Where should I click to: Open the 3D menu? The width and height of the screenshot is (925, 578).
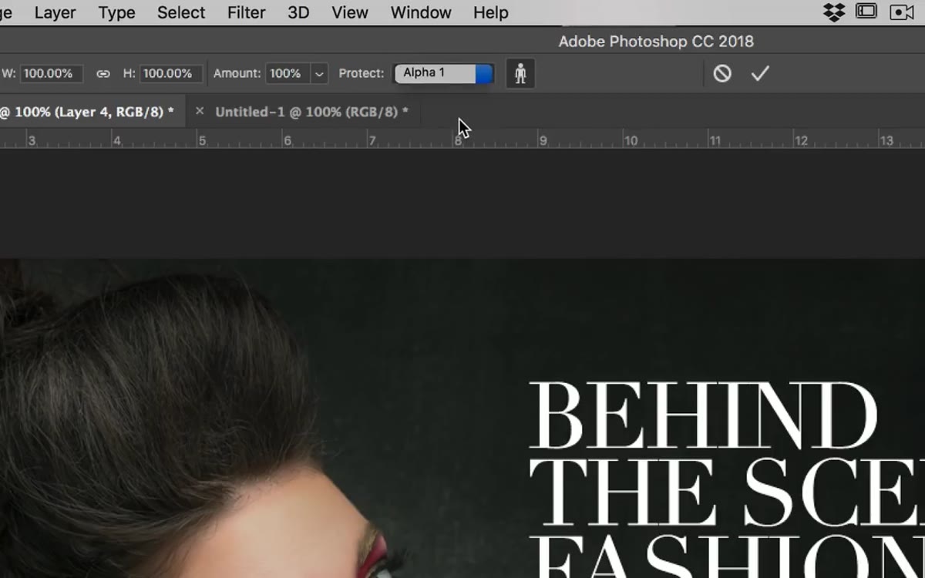298,13
